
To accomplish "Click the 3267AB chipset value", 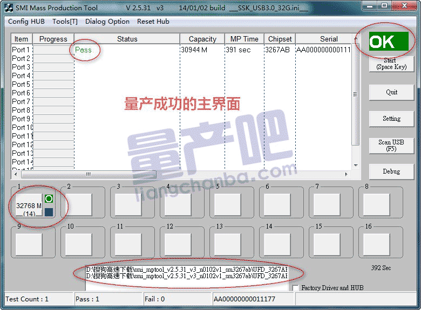I will click(x=277, y=50).
